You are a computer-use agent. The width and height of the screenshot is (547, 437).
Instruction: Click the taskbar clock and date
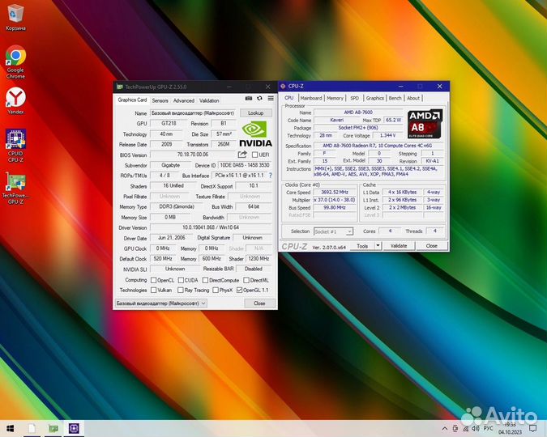pyautogui.click(x=511, y=428)
